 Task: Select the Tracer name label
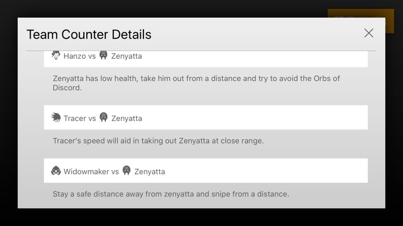coord(75,118)
